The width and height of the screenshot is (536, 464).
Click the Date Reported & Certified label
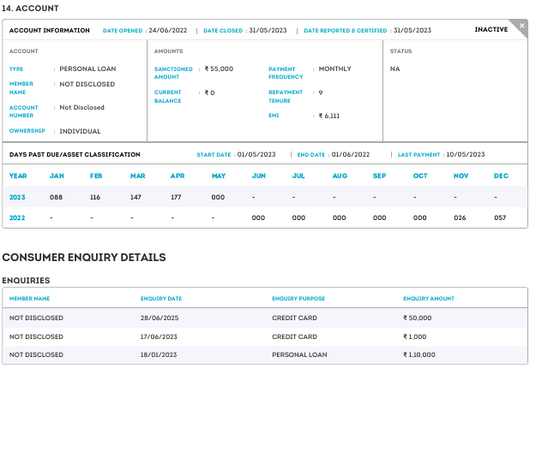[x=346, y=31]
